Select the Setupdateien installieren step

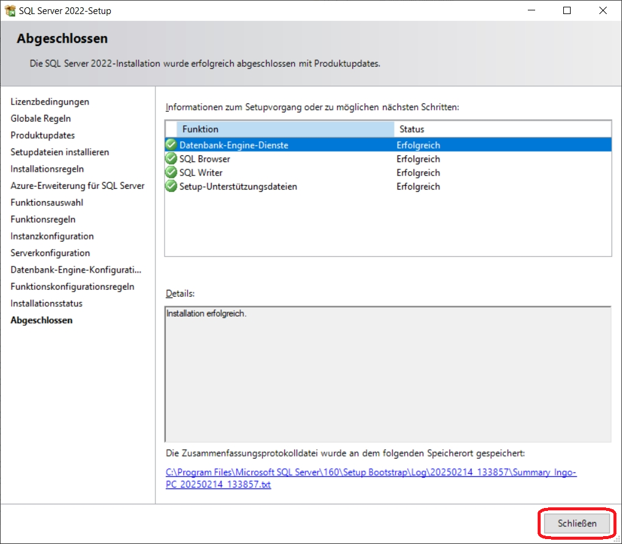59,152
